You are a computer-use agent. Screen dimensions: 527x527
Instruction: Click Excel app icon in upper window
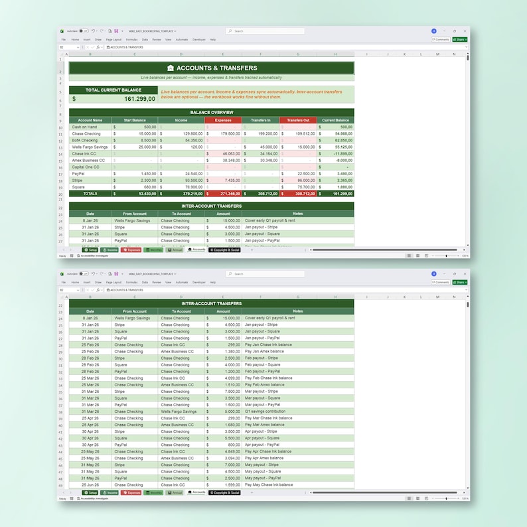point(62,31)
